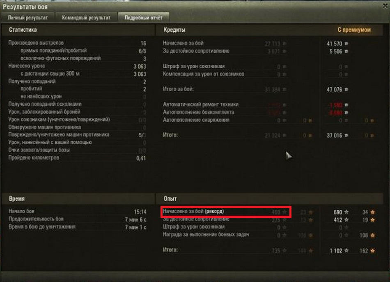Image resolution: width=390 pixels, height=282 pixels.
Task: Click gold star next to 162 total
Action: [373, 251]
